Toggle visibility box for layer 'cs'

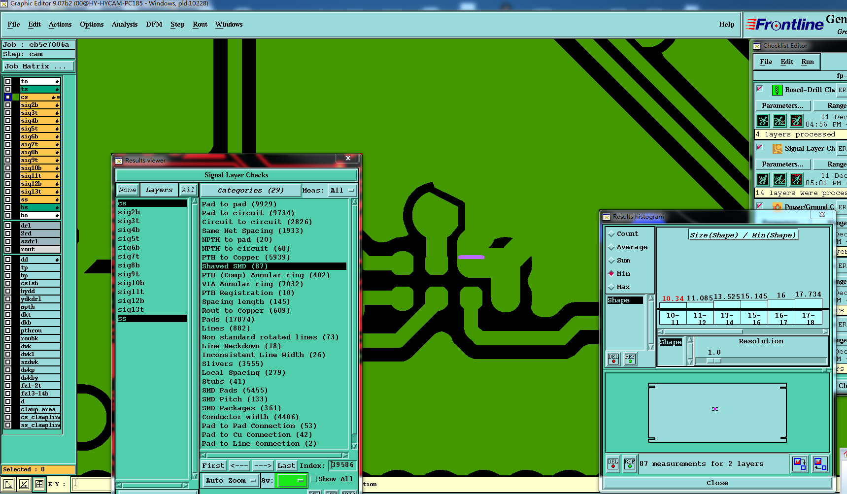point(8,97)
